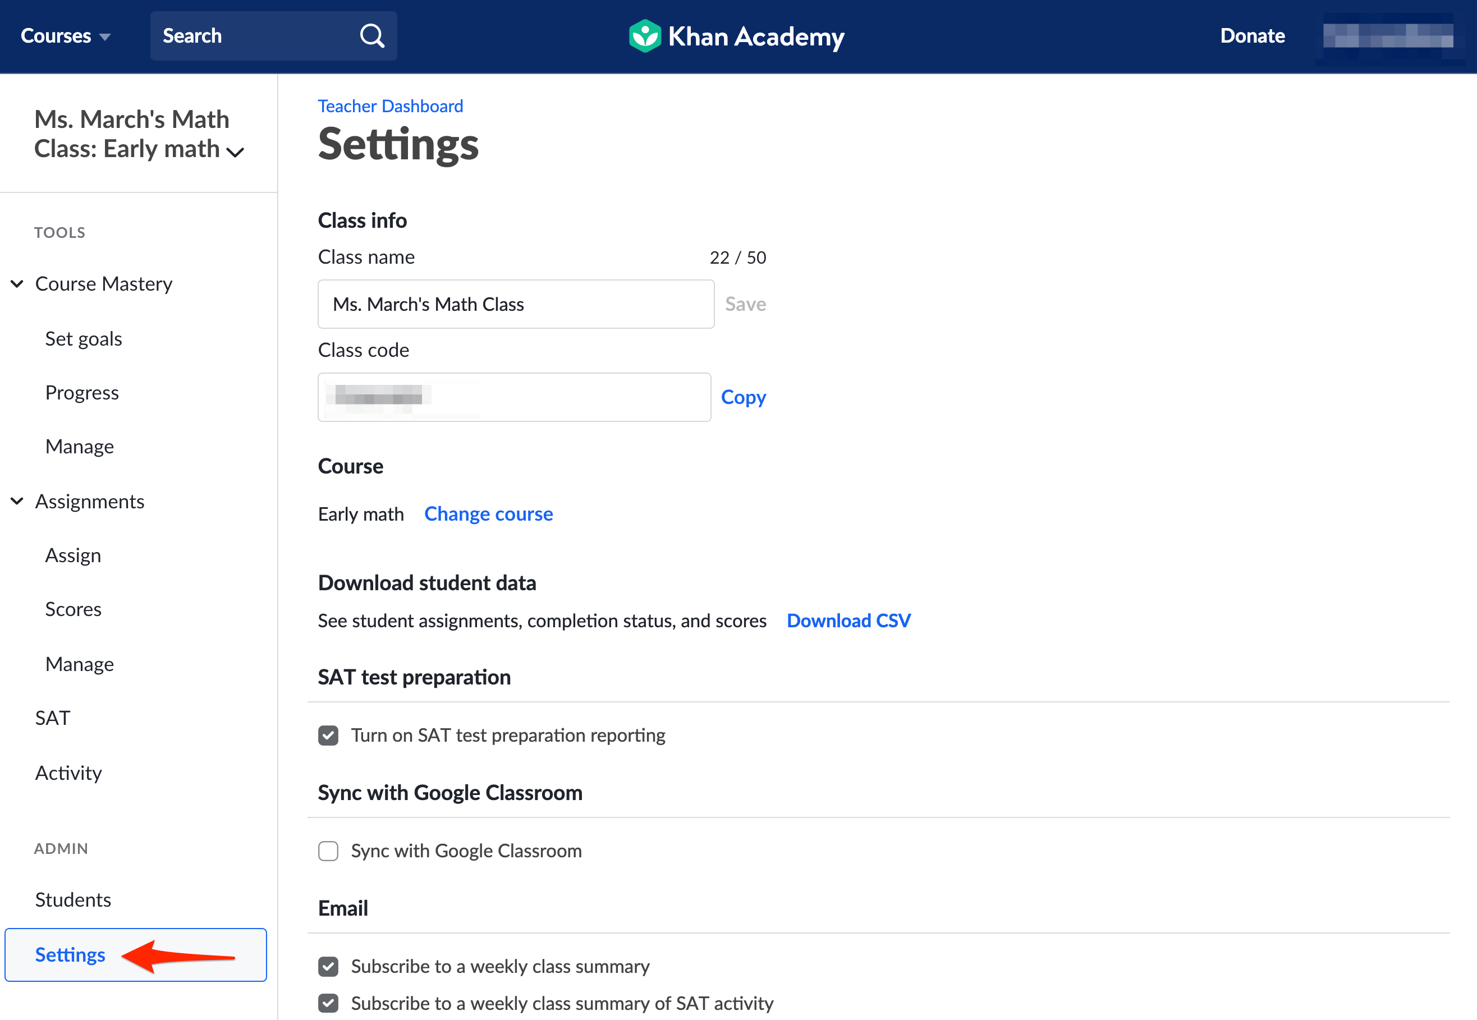The width and height of the screenshot is (1477, 1020).
Task: Edit the Class name text field
Action: 516,304
